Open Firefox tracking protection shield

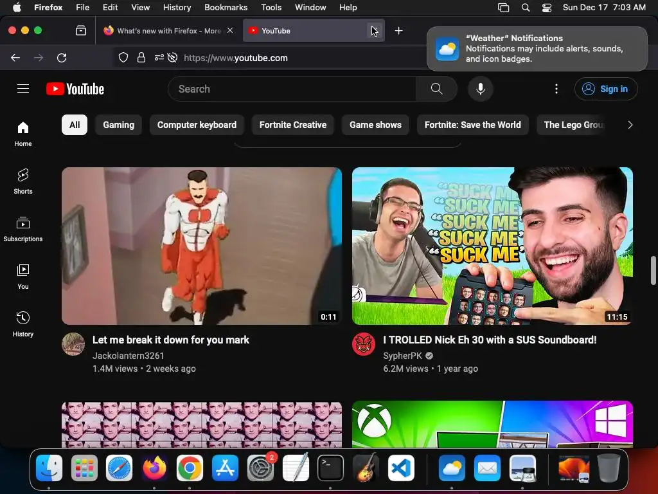tap(123, 57)
